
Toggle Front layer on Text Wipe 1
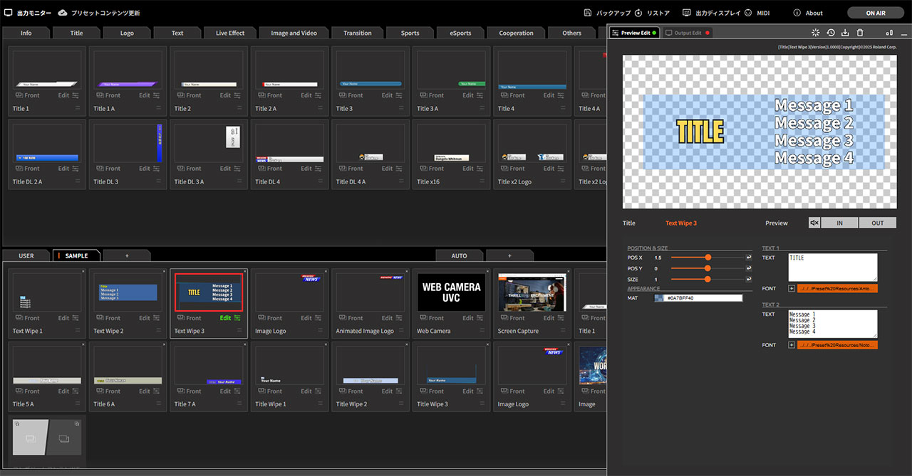(28, 318)
